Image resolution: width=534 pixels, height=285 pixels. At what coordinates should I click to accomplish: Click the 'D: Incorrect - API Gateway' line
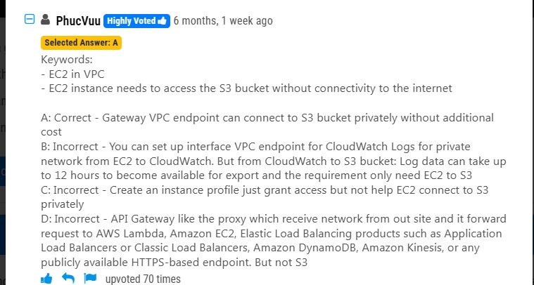coord(274,219)
